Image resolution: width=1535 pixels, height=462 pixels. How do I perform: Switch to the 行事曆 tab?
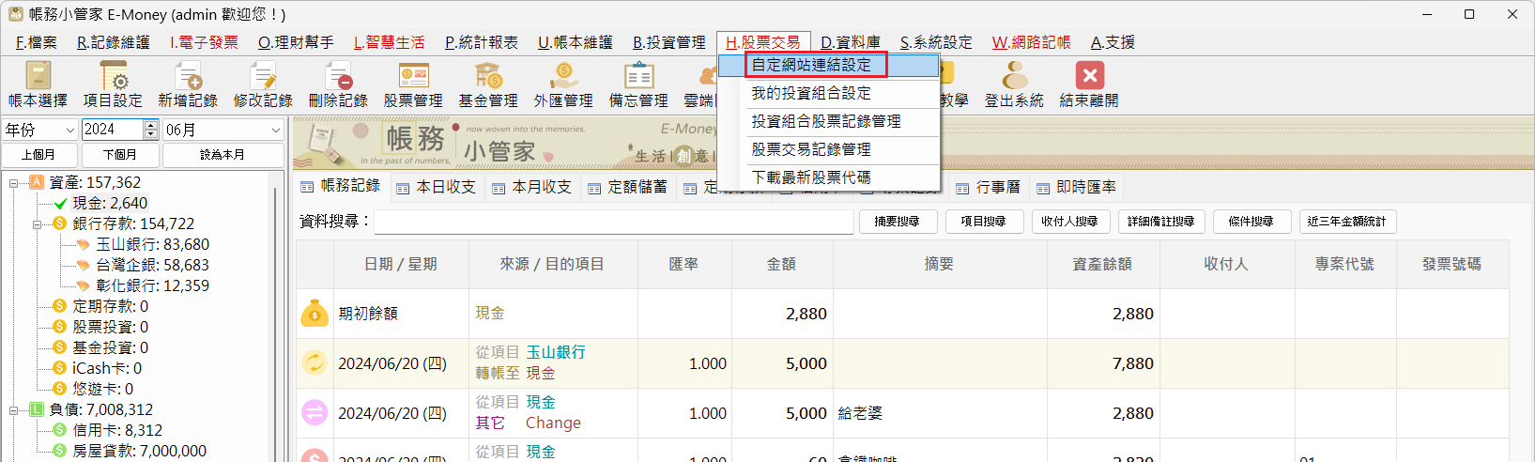click(988, 188)
